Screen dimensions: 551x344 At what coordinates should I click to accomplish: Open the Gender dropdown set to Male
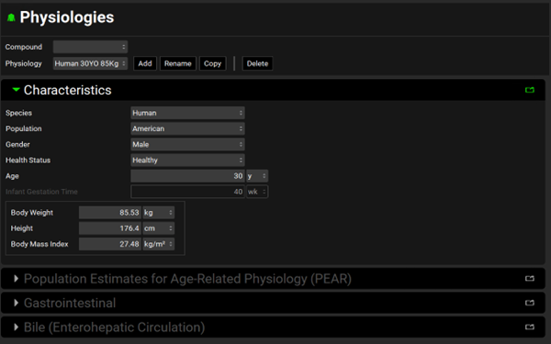(x=187, y=144)
